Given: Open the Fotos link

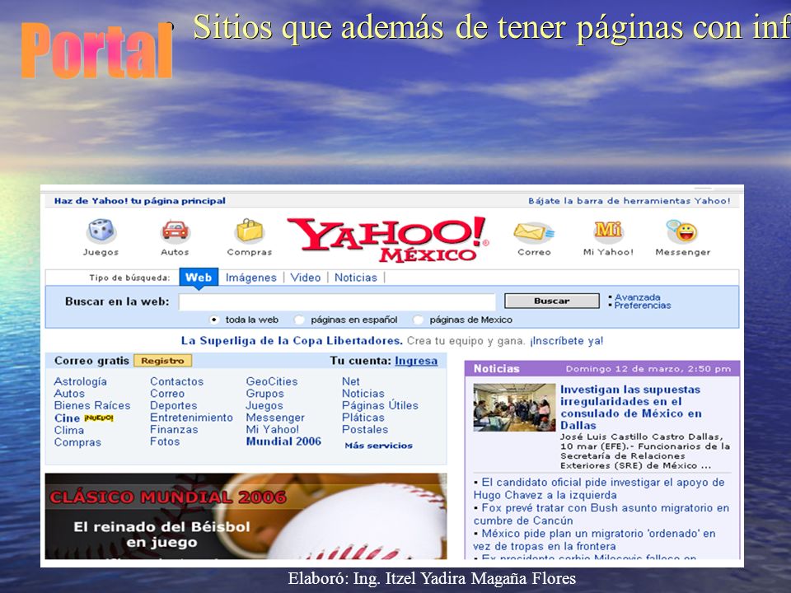Looking at the screenshot, I should click(x=165, y=441).
